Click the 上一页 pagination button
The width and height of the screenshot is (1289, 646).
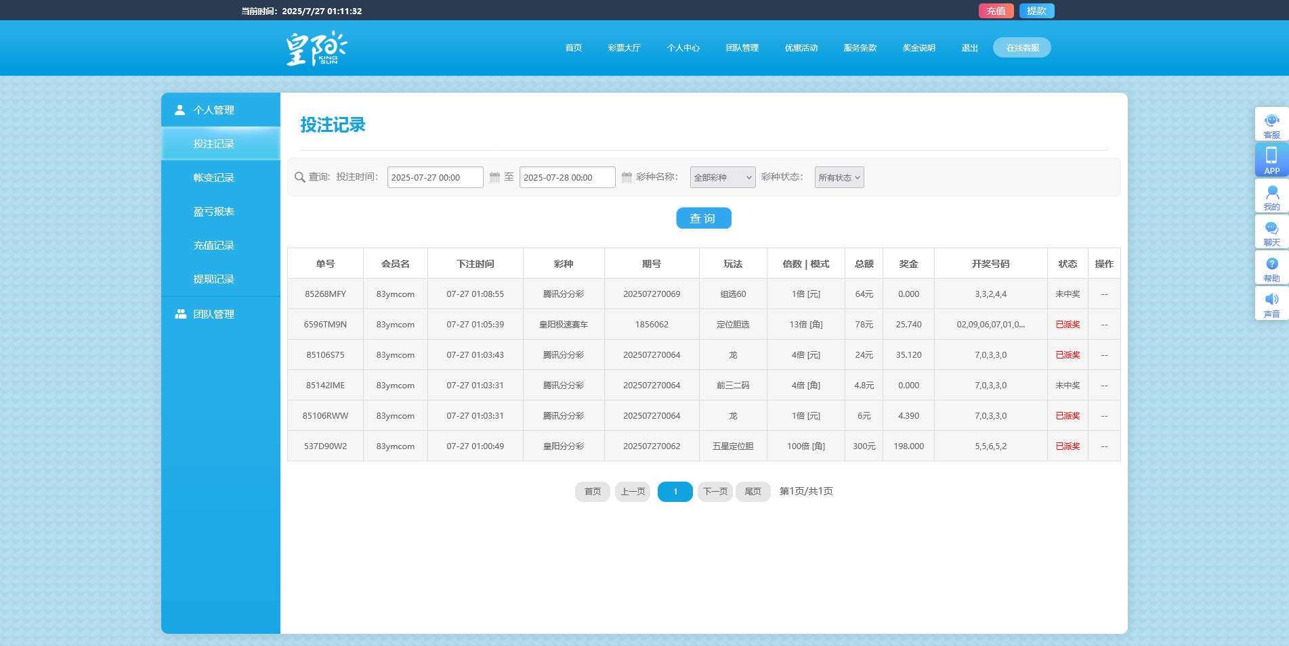click(x=633, y=492)
